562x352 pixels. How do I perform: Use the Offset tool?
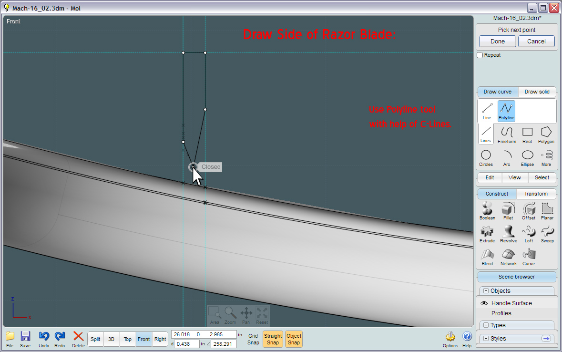click(529, 211)
